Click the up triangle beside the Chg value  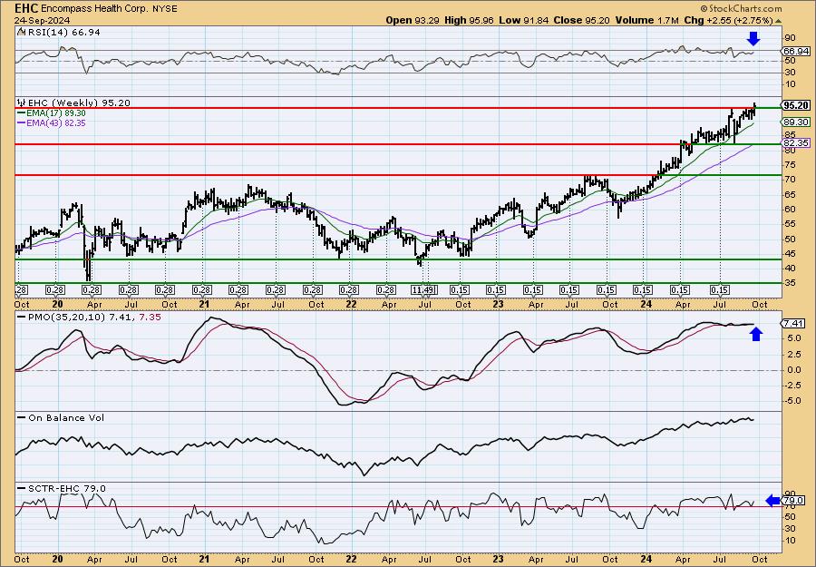779,21
